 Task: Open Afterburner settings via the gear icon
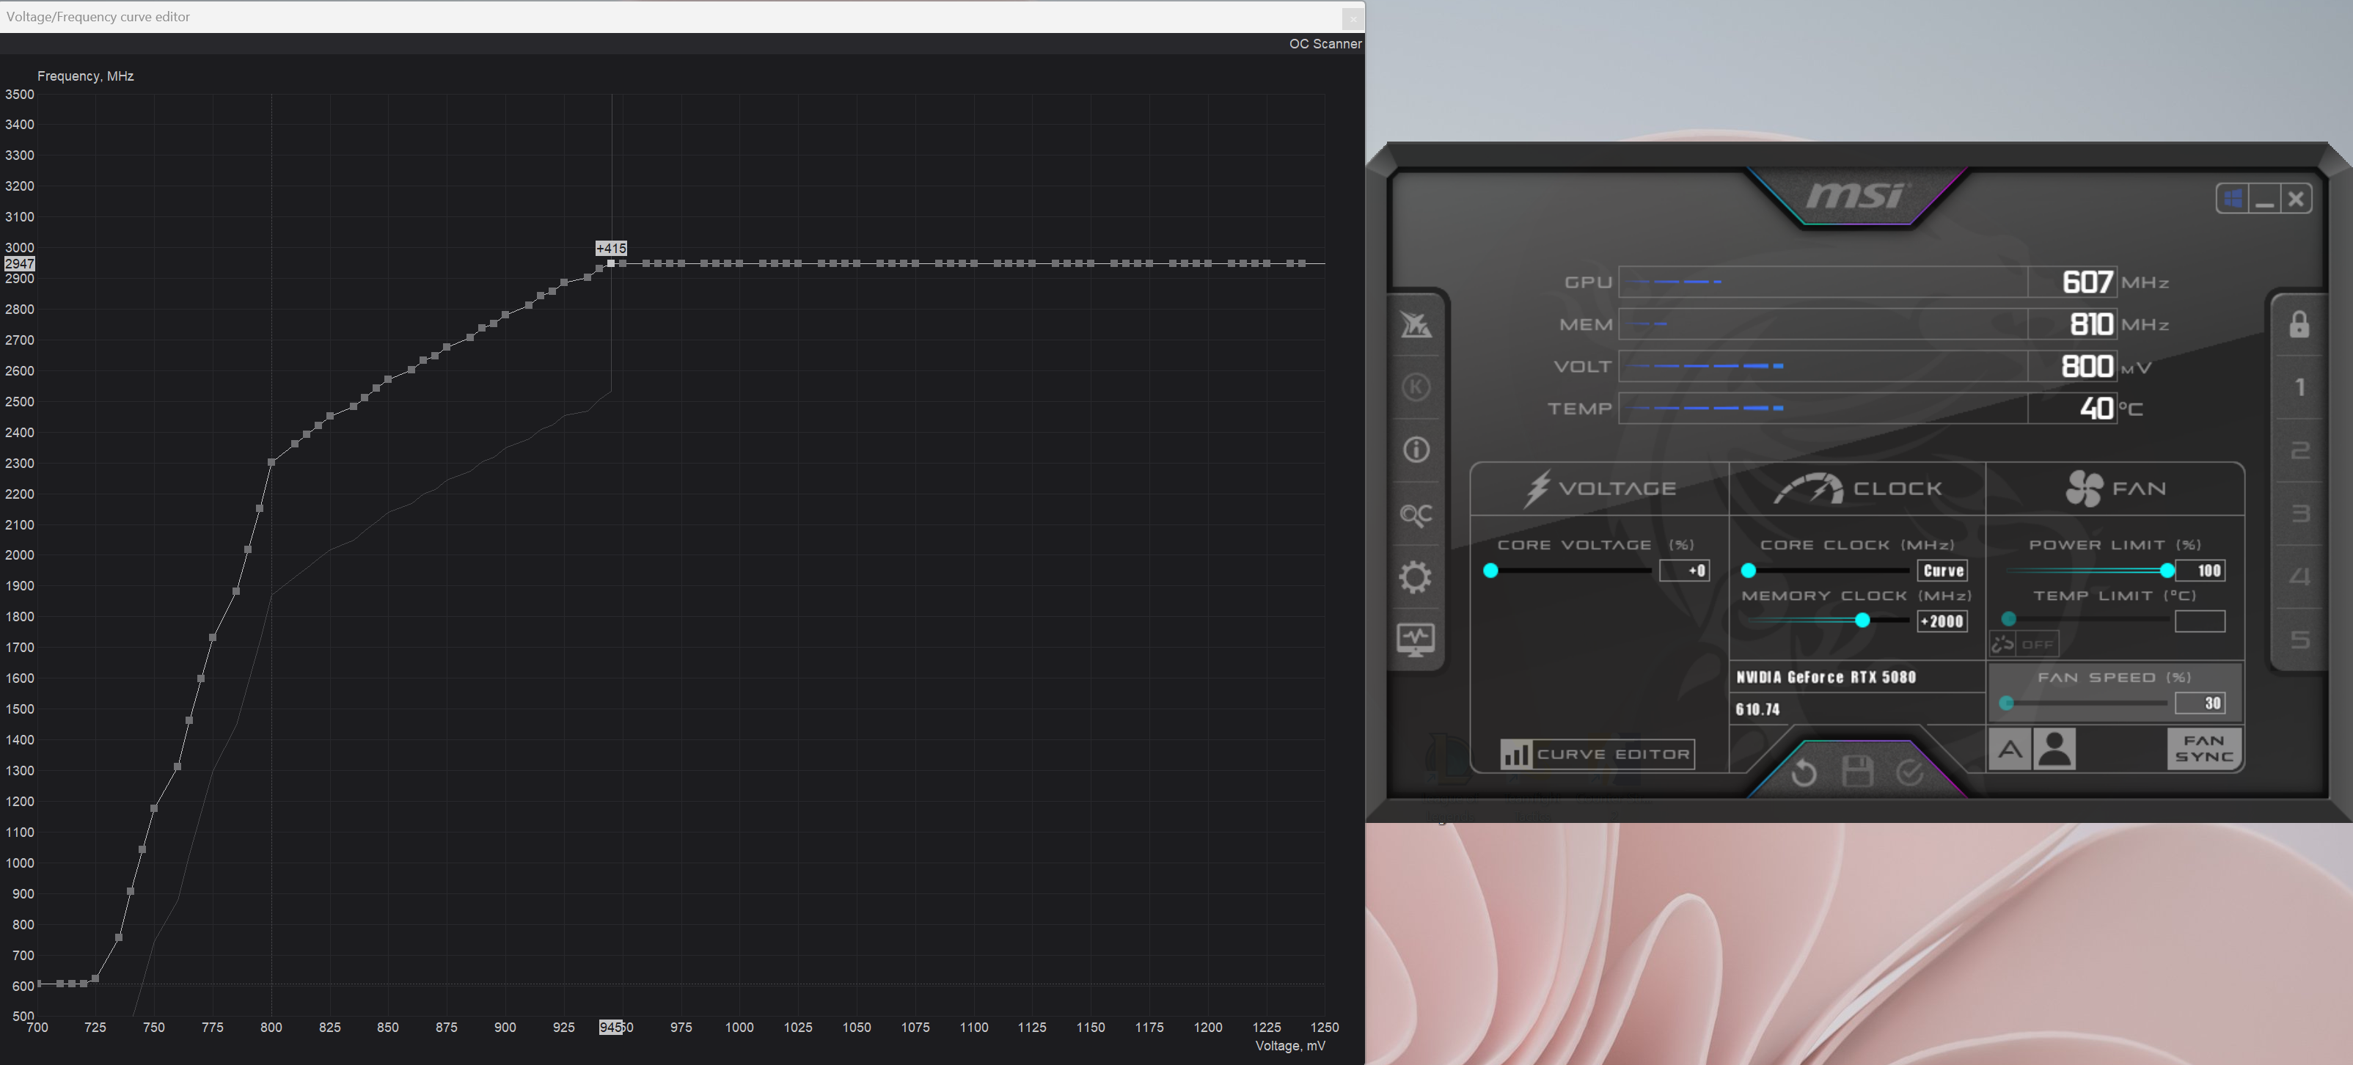coord(1416,577)
